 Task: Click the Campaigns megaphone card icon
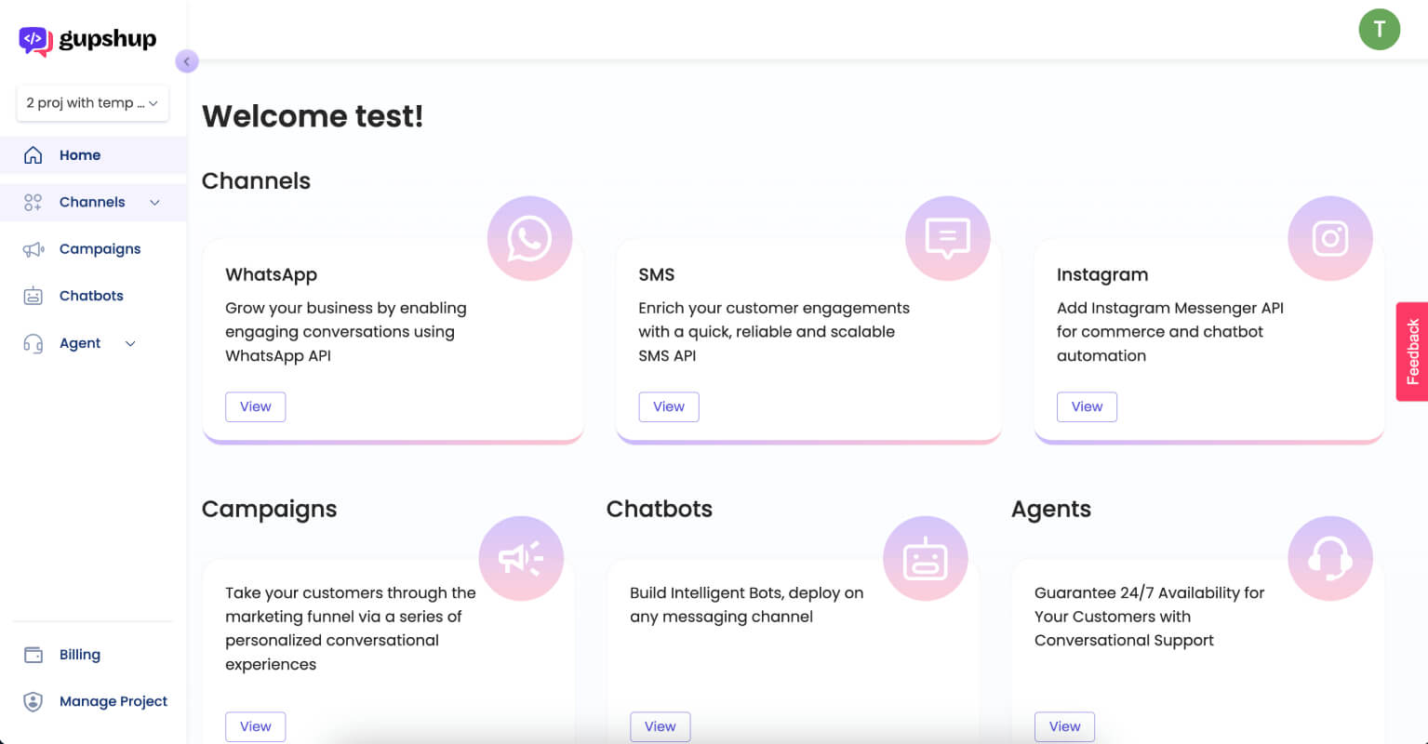(x=521, y=558)
